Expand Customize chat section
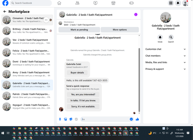 coord(166,49)
